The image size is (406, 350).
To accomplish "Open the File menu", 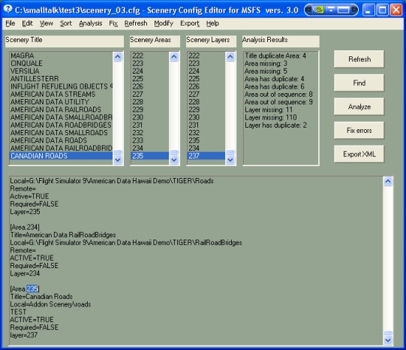I will (11, 23).
